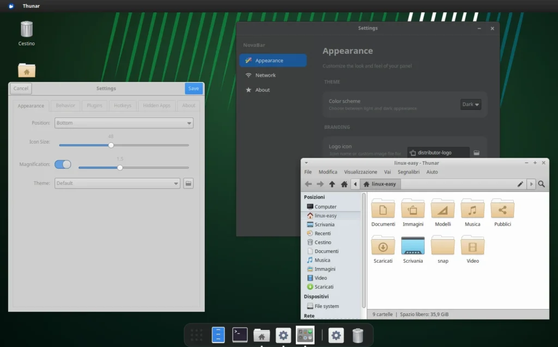The height and width of the screenshot is (347, 558).
Task: Click the pencil icon to edit the path
Action: pyautogui.click(x=520, y=184)
